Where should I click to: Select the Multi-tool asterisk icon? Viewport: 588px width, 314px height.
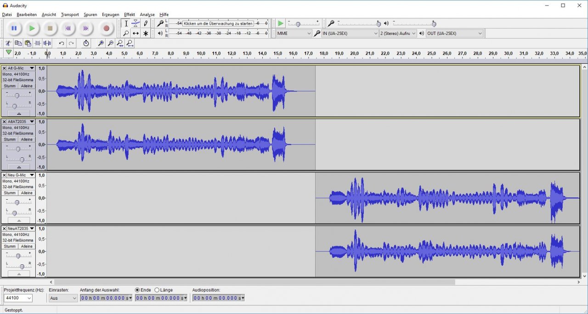(146, 34)
